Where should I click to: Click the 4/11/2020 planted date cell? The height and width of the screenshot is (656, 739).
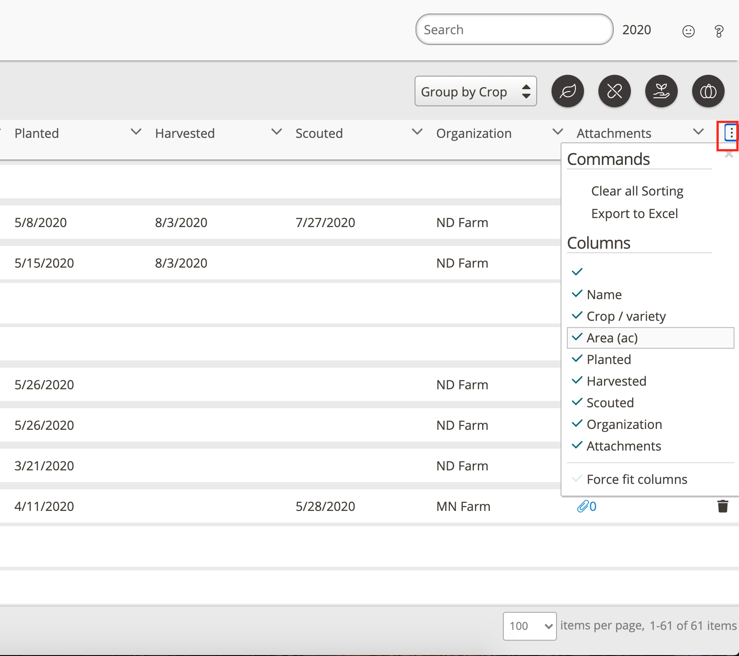(x=44, y=506)
